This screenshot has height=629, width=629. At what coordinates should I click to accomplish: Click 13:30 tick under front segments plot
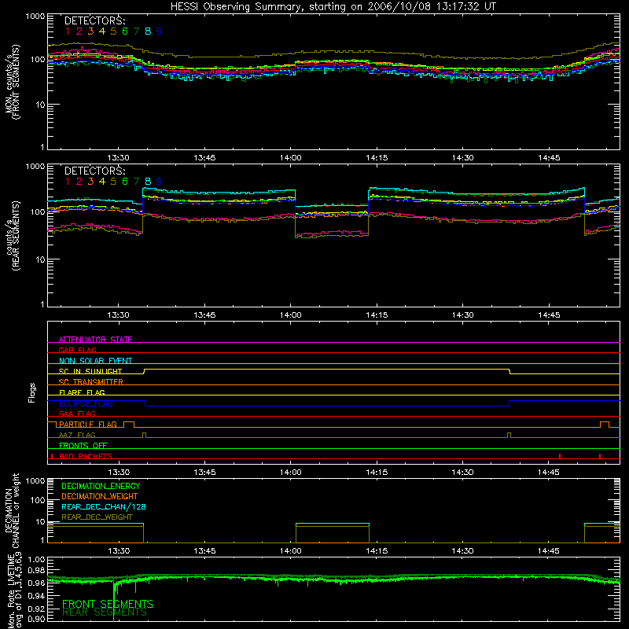point(119,158)
